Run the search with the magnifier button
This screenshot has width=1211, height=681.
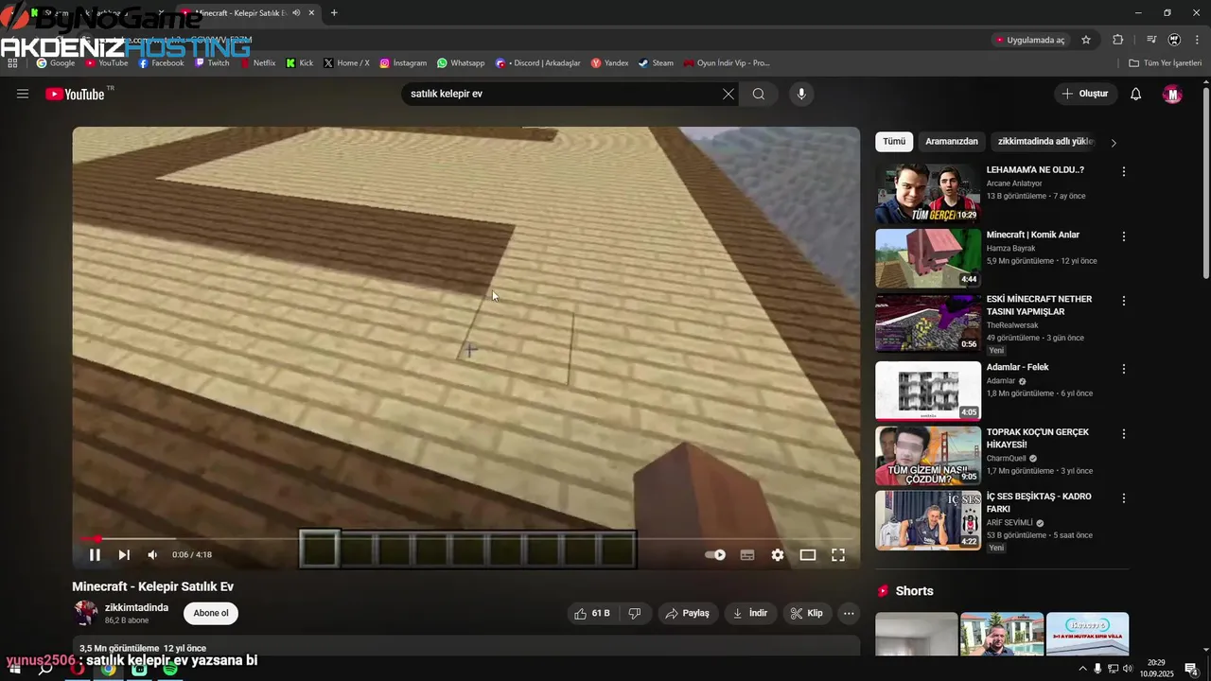[759, 94]
